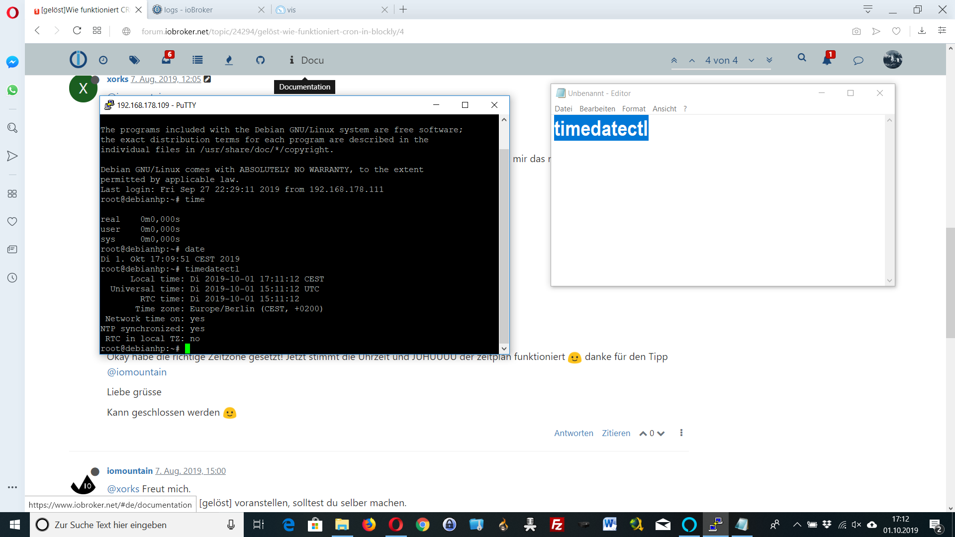Open the three-dot post options menu

681,433
